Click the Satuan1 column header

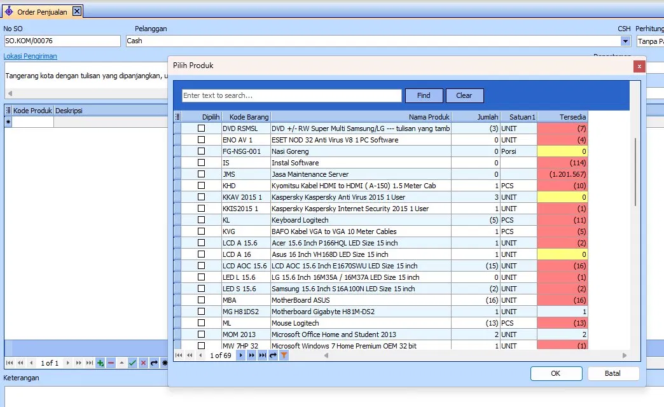519,117
